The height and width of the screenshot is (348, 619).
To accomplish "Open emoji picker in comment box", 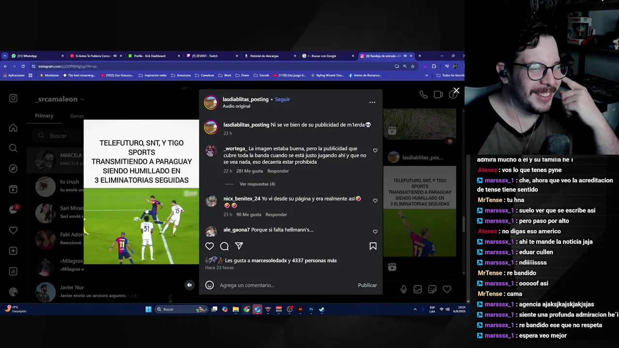I will (209, 285).
